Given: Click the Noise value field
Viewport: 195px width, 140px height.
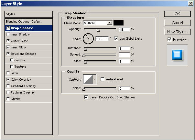Looking at the screenshot, I should 124,88.
